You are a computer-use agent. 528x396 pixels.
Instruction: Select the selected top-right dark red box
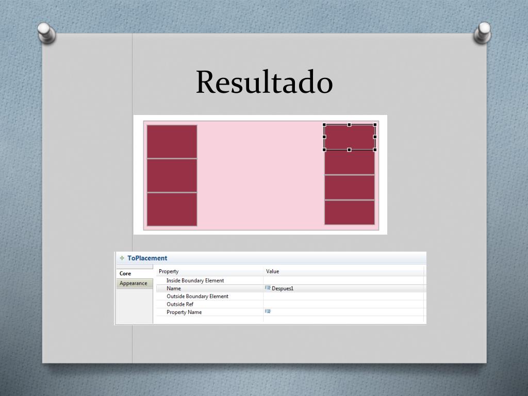point(350,137)
